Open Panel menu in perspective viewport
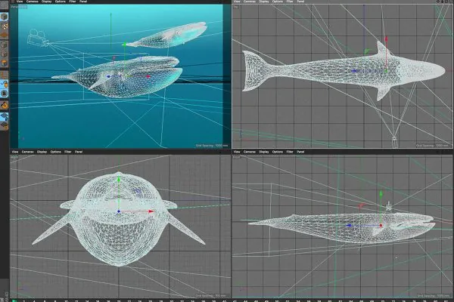 (83, 2)
